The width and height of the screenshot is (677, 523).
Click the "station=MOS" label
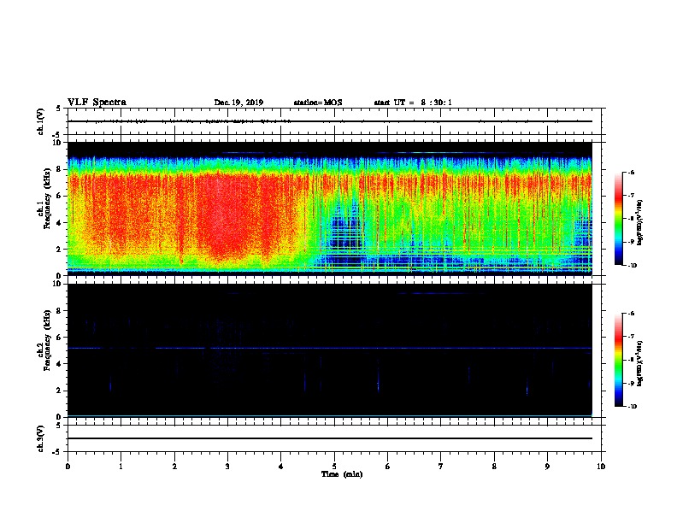318,103
